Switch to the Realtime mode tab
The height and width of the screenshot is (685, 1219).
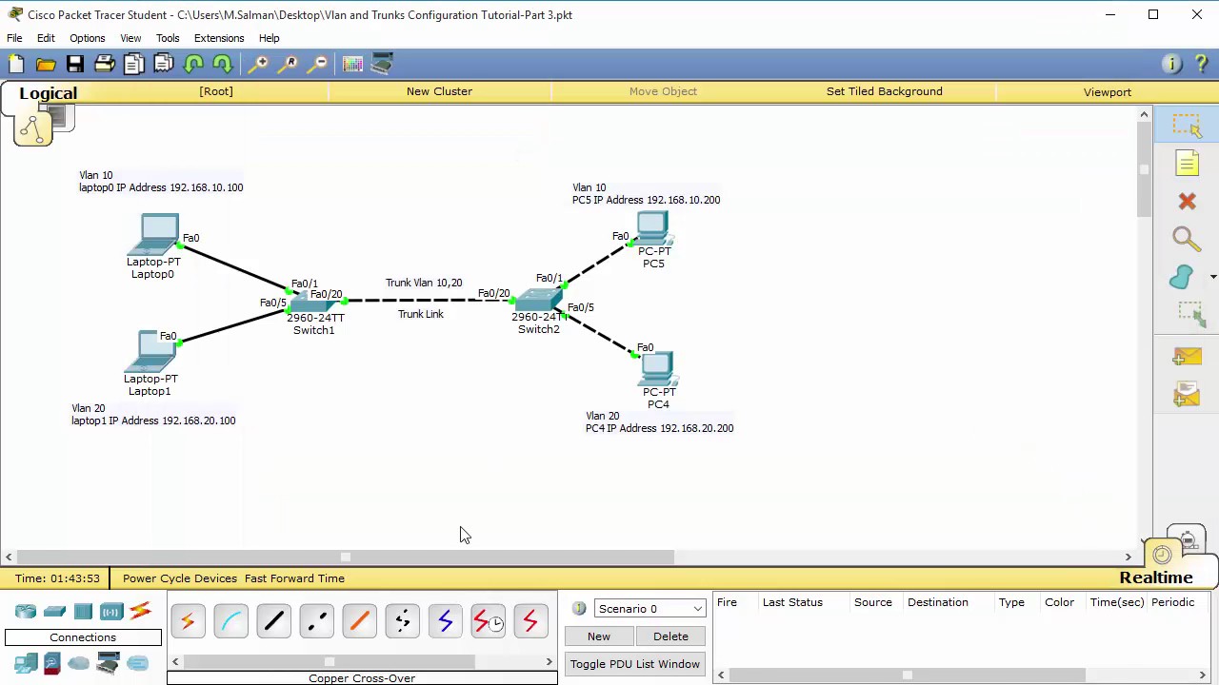click(x=1156, y=577)
